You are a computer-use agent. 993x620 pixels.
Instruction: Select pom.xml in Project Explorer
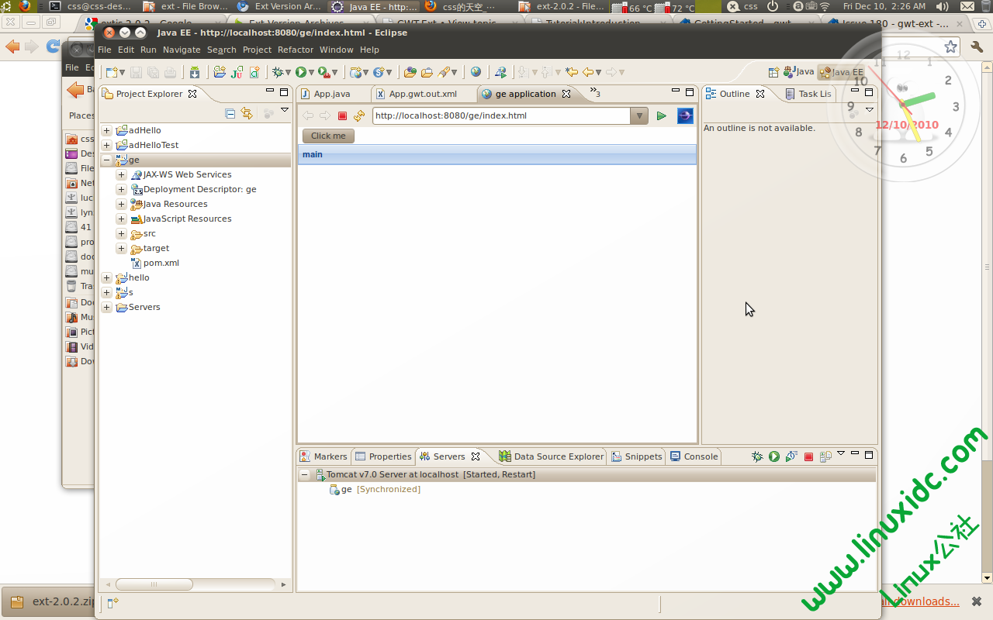click(x=161, y=263)
